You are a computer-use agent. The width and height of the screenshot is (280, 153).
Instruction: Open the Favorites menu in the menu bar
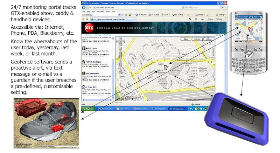[100, 12]
